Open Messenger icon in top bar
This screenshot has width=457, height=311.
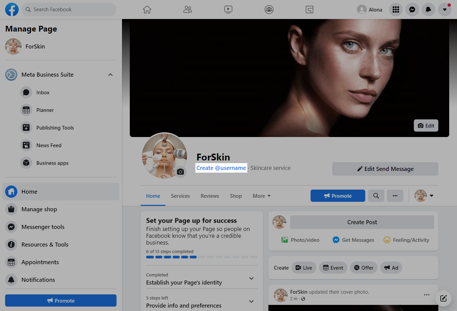pos(412,9)
